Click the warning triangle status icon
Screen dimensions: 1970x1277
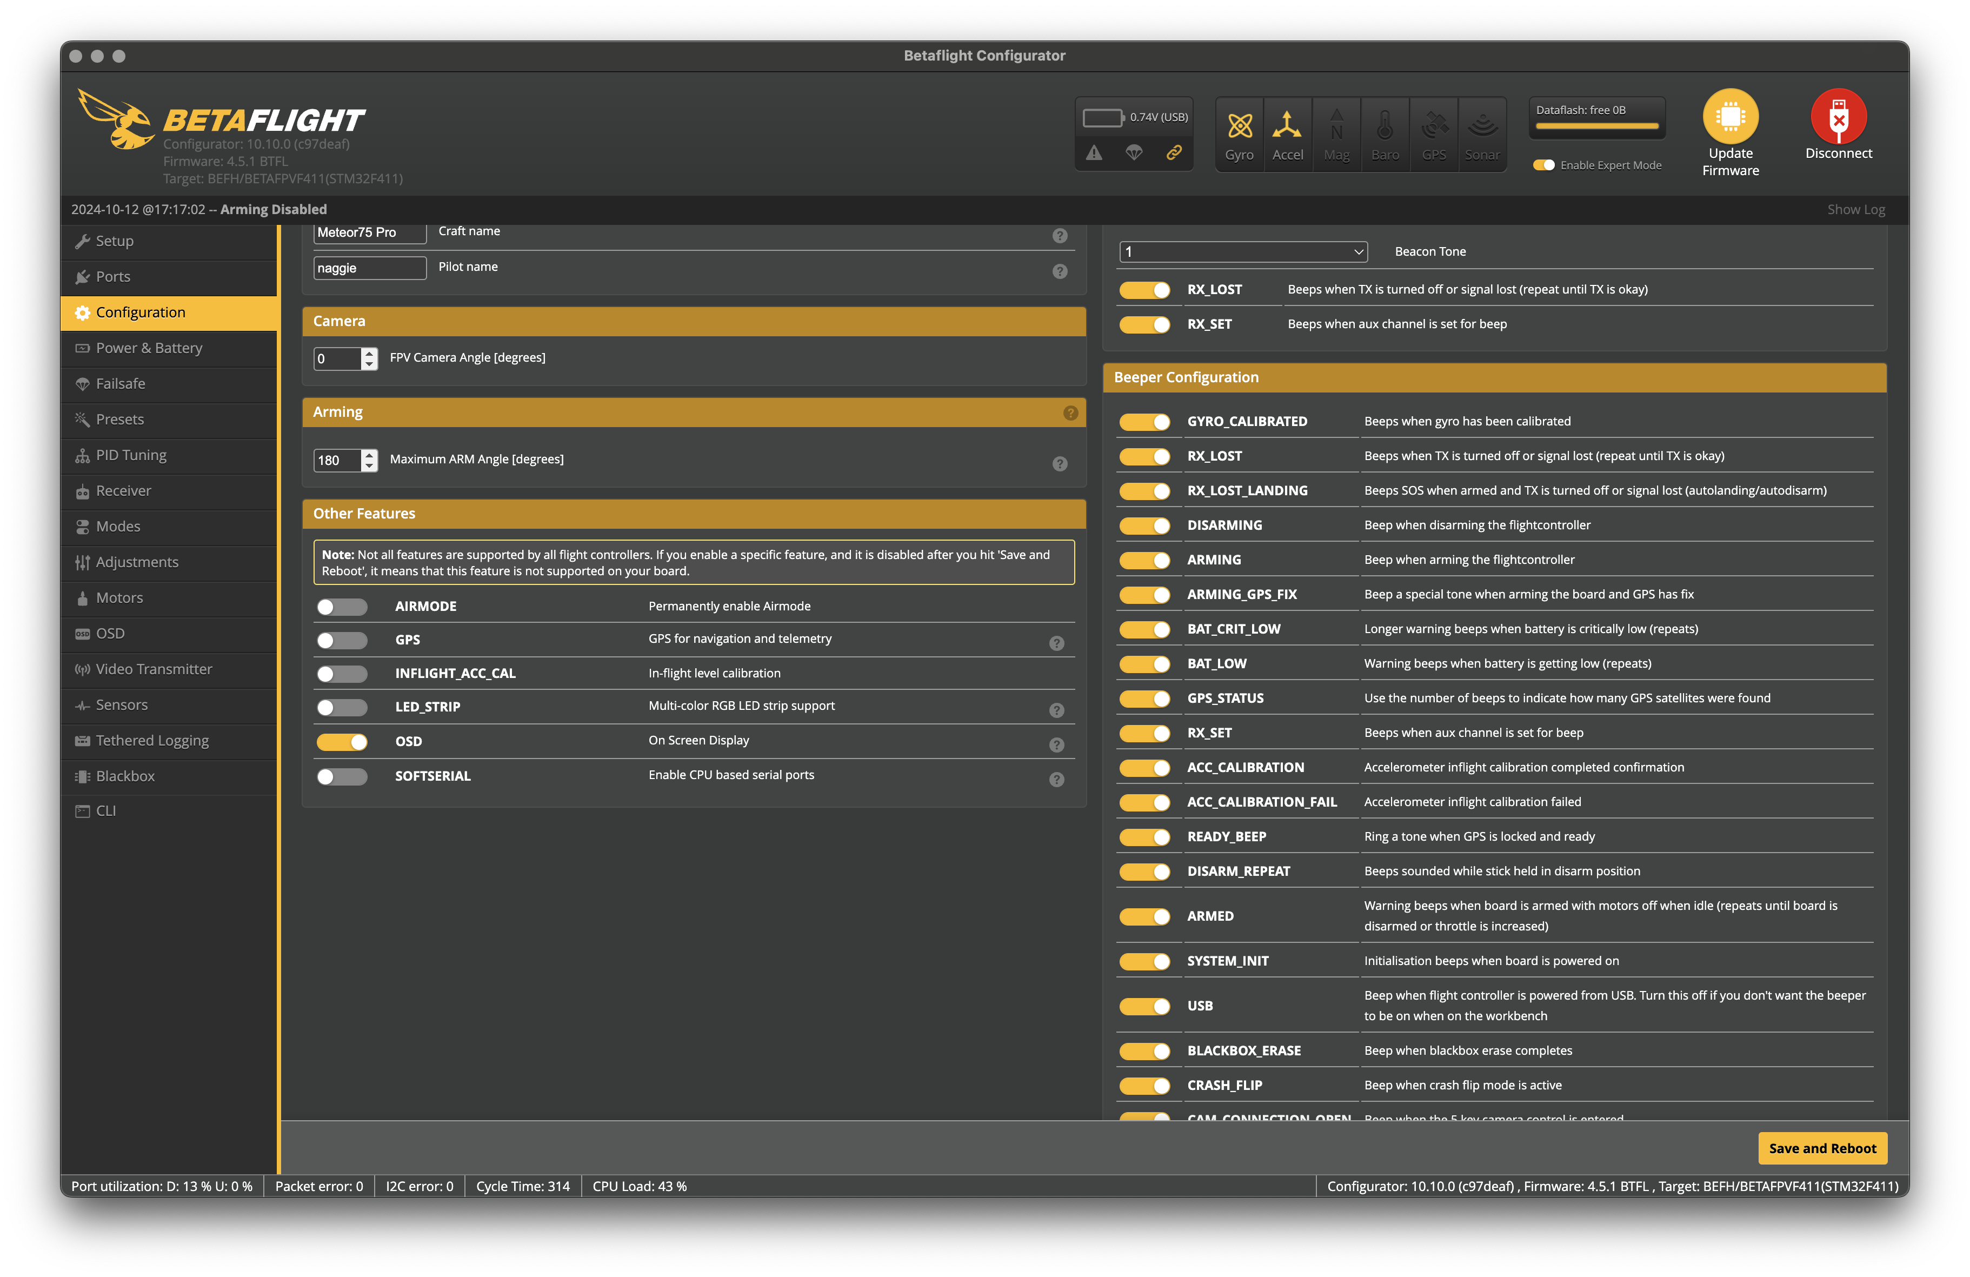click(x=1094, y=152)
